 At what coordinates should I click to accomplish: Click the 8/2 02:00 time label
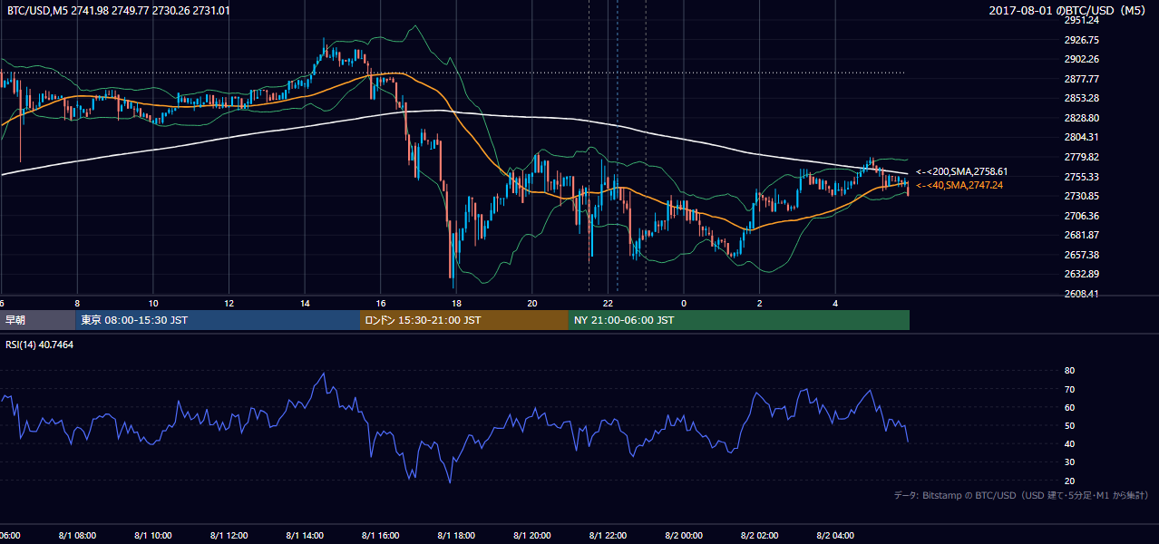click(x=760, y=535)
